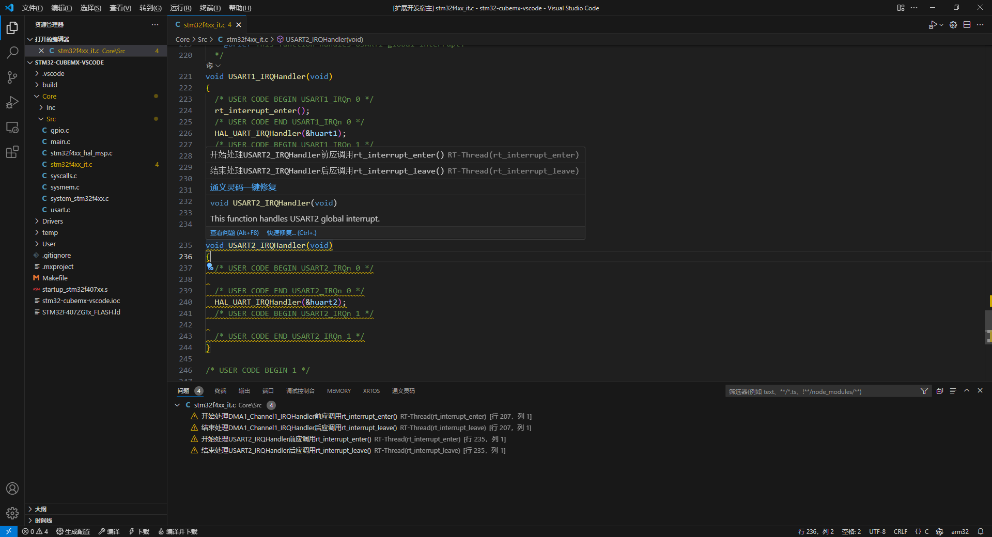The image size is (992, 537).
Task: Click 编译并下载 in status bar
Action: pos(178,531)
